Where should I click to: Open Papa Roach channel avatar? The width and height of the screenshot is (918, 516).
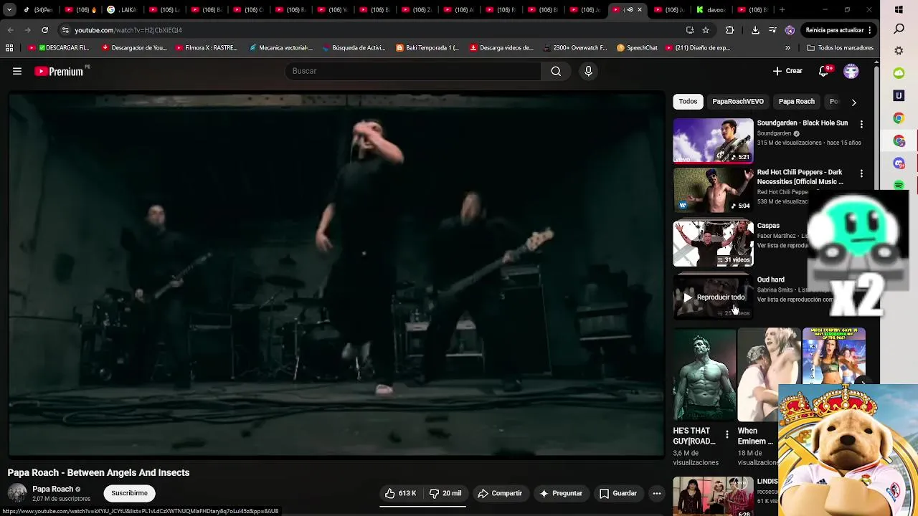click(17, 493)
